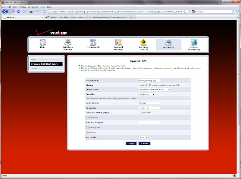Viewport: 241px width, 179px height.
Task: Open the Help menu
Action: 49,7
